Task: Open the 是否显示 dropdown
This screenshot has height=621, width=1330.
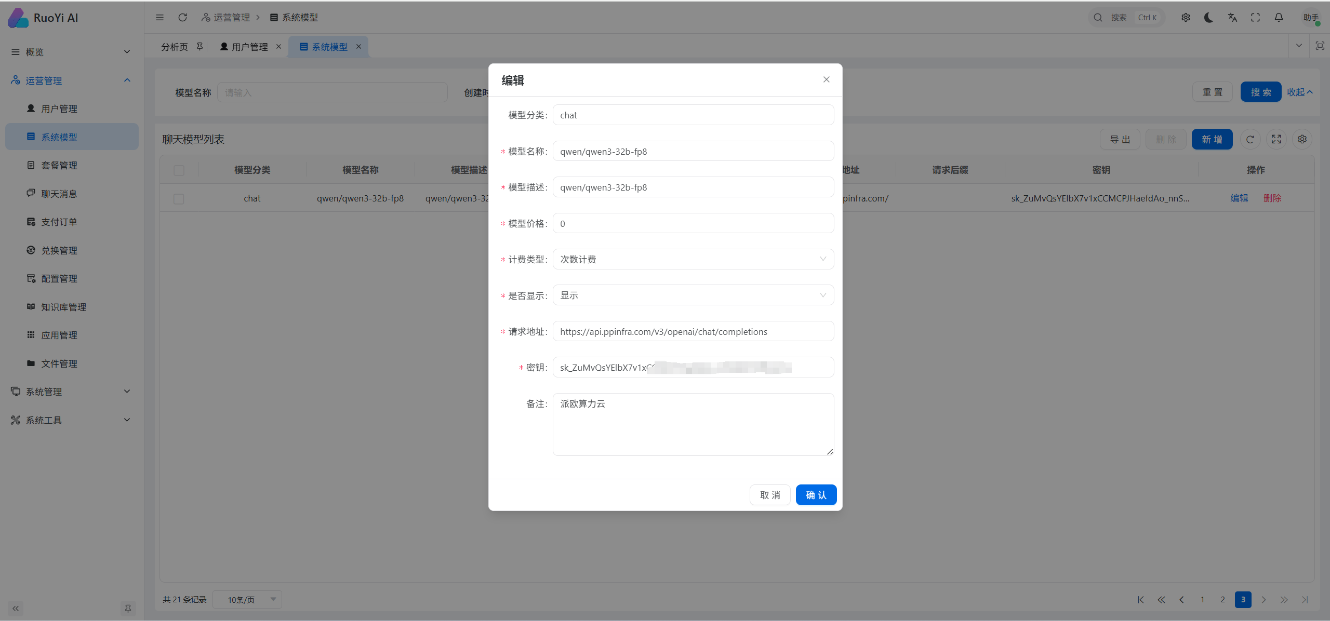Action: tap(693, 295)
